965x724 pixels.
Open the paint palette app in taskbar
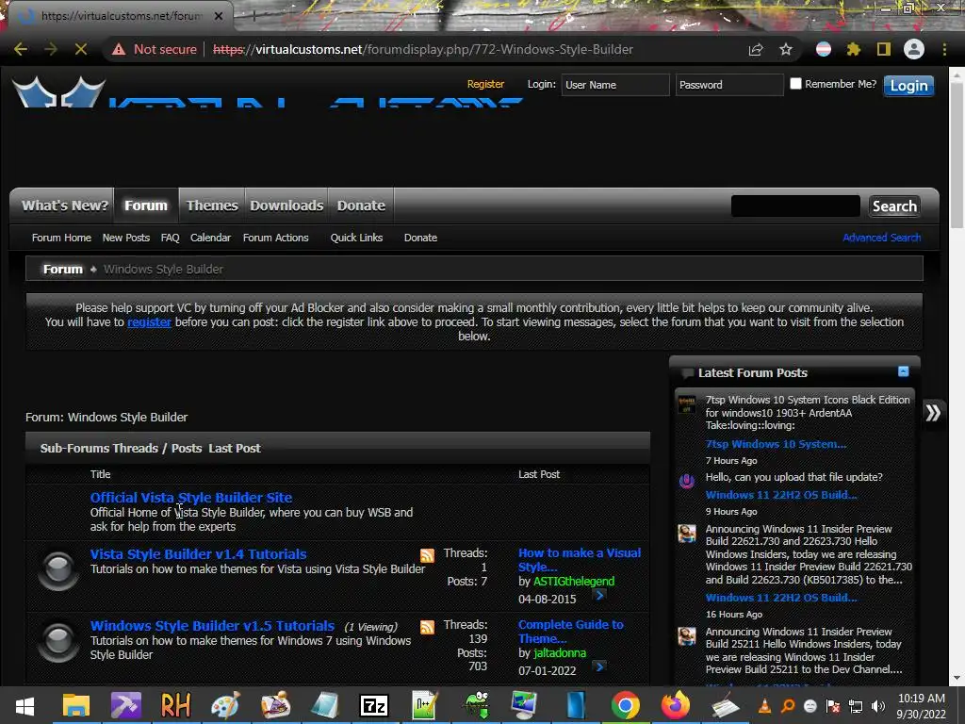pyautogui.click(x=225, y=705)
